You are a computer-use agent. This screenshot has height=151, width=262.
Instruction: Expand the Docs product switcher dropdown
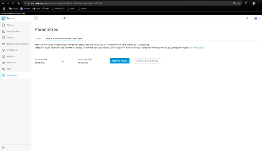pos(10,18)
